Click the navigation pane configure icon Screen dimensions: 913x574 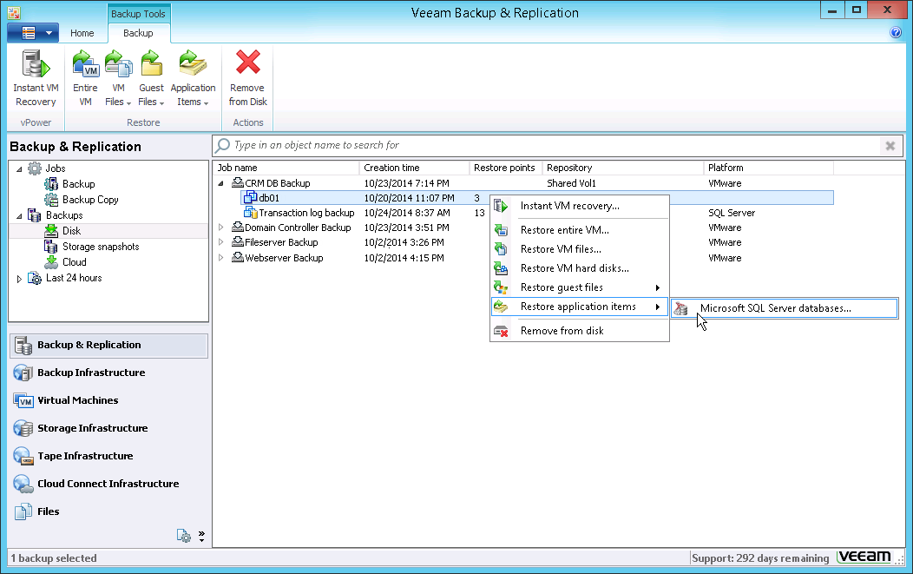point(183,536)
